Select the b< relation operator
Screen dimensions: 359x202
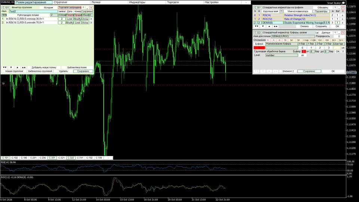(x=299, y=40)
